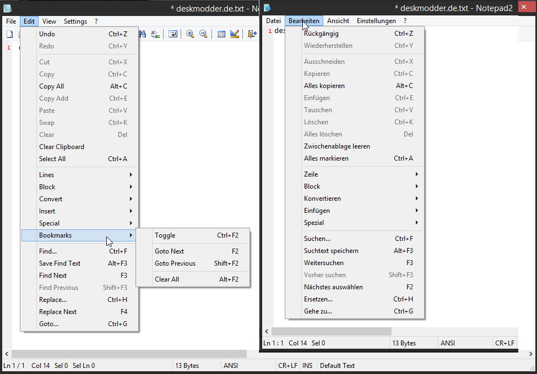Open Find... from the Edit menu
Image resolution: width=537 pixels, height=374 pixels.
click(x=80, y=251)
